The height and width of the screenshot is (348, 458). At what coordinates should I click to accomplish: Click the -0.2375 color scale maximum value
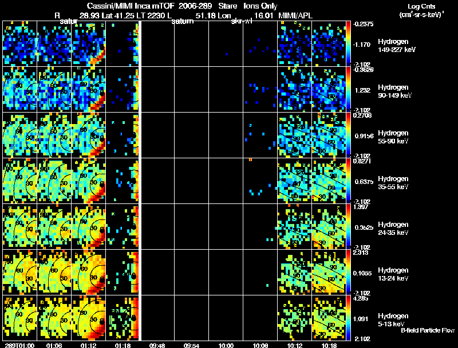pyautogui.click(x=363, y=24)
